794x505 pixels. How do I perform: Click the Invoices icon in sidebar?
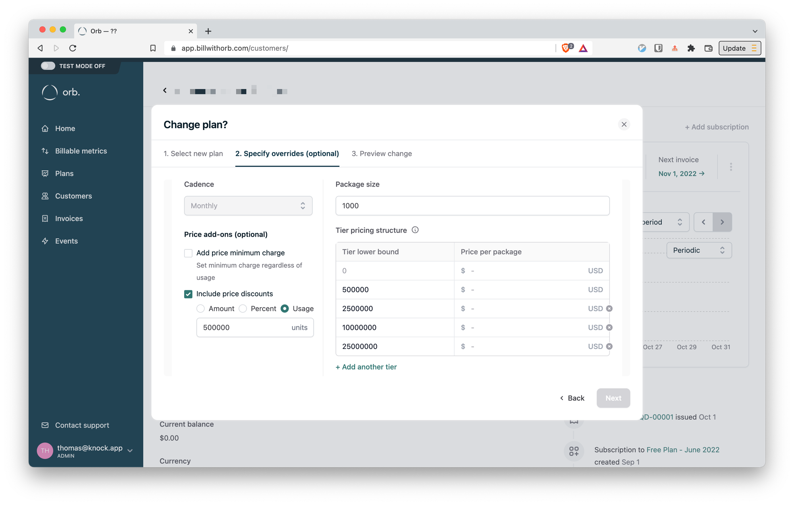tap(45, 219)
